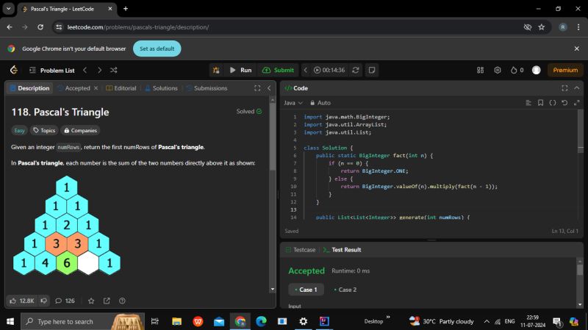Viewport: 588px width, 330px height.
Task: Click the browser address bar
Action: pos(289,27)
